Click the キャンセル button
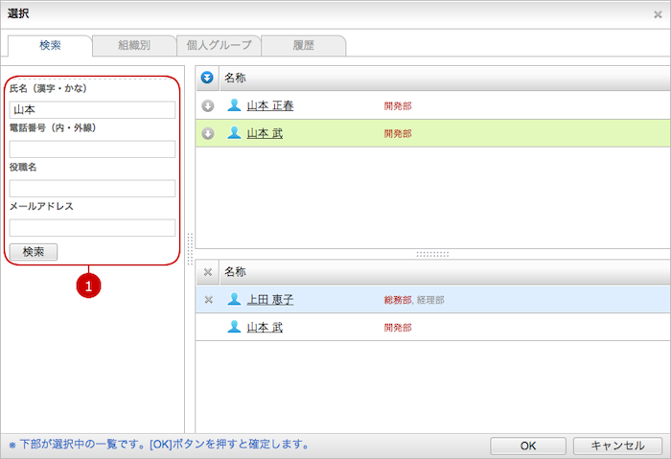The image size is (671, 459). point(617,446)
